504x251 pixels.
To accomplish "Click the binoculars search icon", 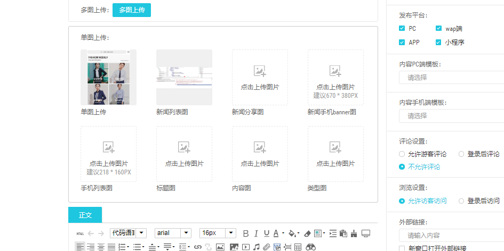I will [311, 247].
